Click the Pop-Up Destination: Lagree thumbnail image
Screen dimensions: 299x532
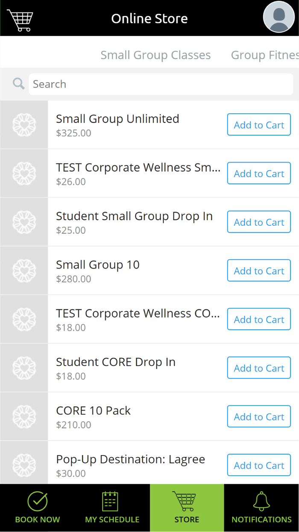coord(24,465)
